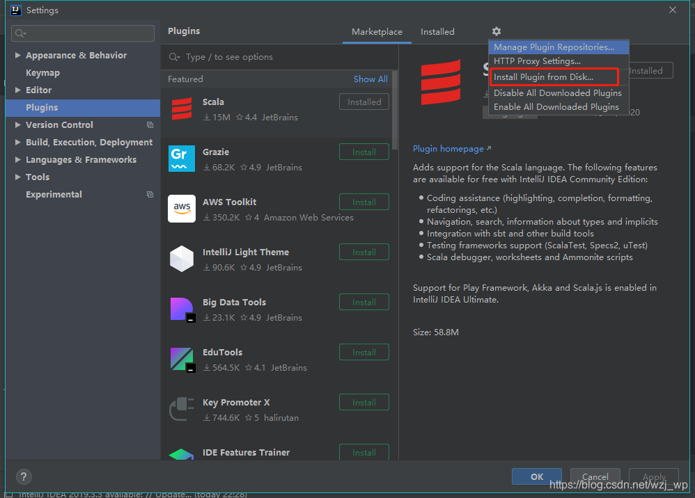Choose Disable All Downloaded Plugins
This screenshot has height=498, width=695.
coord(559,93)
